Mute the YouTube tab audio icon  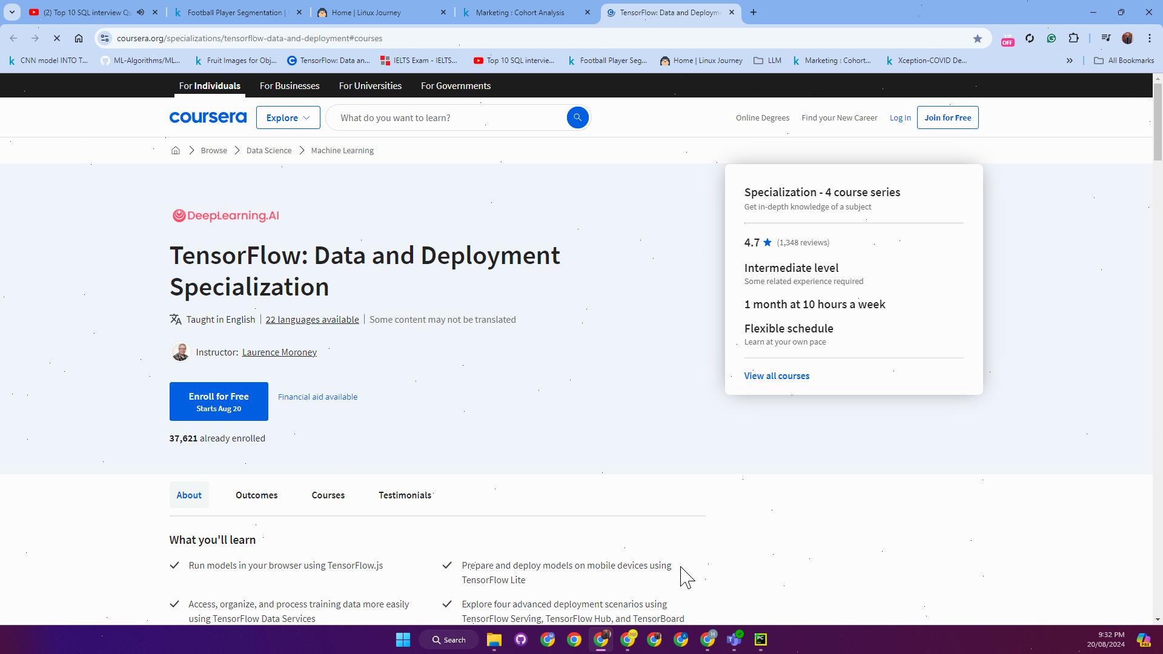click(141, 12)
